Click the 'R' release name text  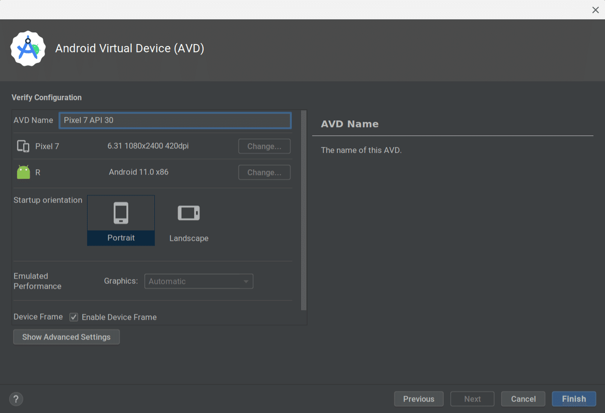tap(38, 172)
